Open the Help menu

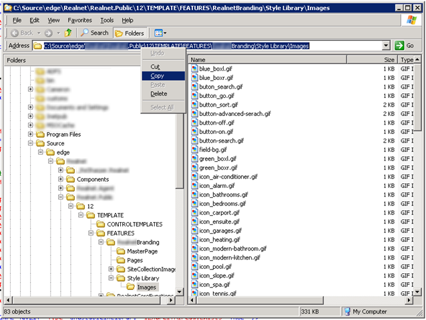coord(127,21)
